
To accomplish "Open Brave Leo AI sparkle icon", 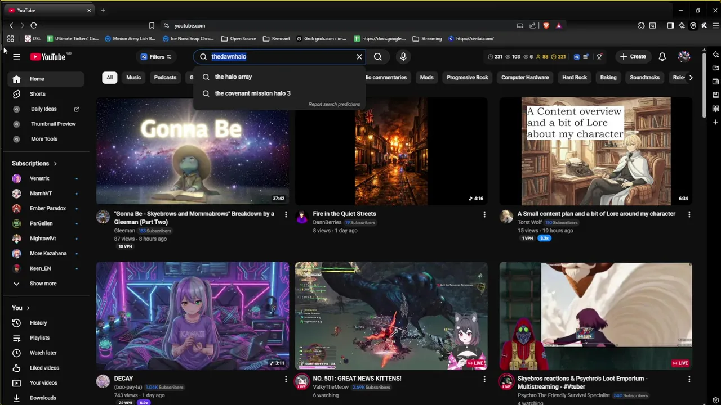I will 682,25.
